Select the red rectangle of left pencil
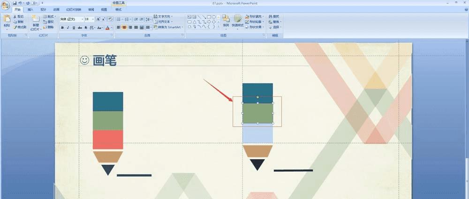Screen dimensions: 469x199 (x=108, y=139)
